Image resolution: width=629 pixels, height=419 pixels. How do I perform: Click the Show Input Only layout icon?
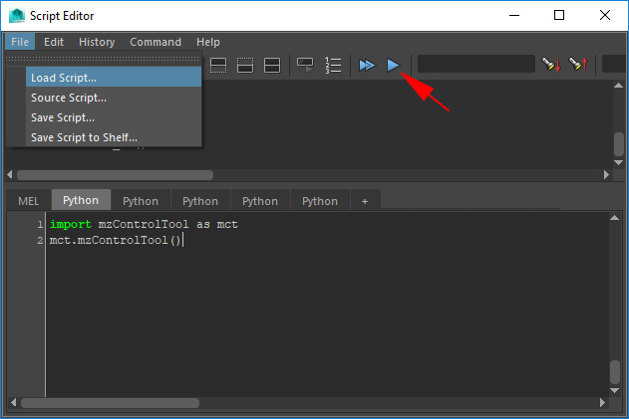point(245,66)
